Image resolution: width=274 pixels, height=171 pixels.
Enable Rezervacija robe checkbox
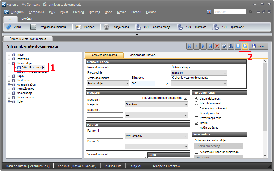(x=197, y=118)
